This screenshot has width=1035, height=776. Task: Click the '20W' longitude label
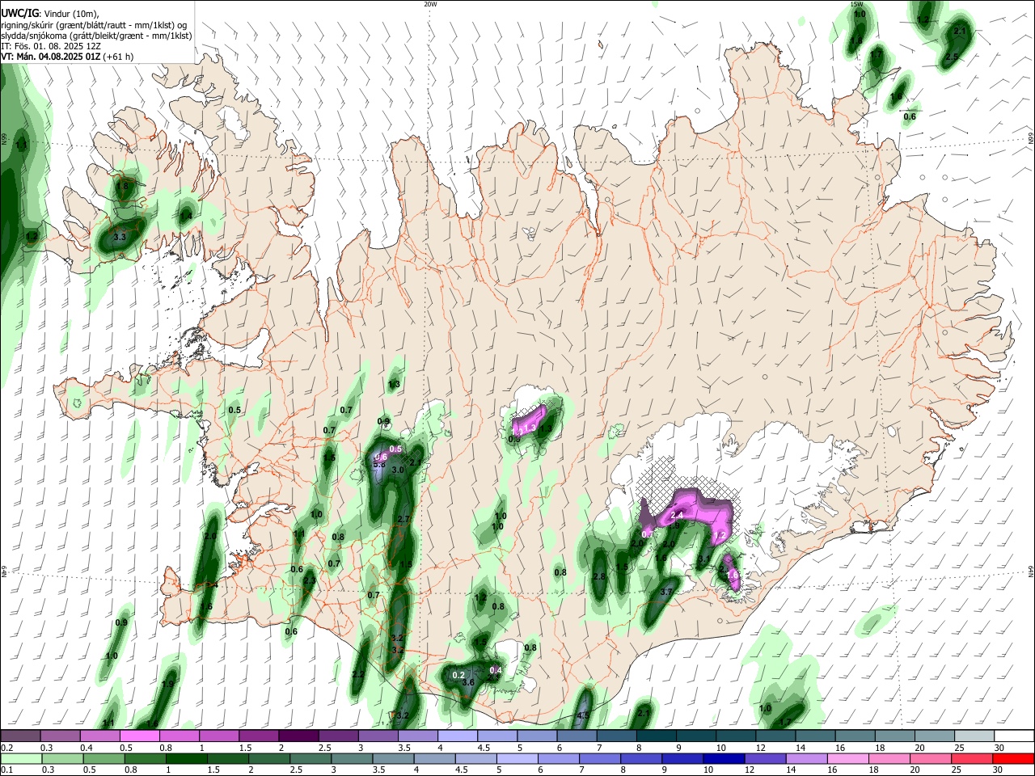tap(431, 4)
